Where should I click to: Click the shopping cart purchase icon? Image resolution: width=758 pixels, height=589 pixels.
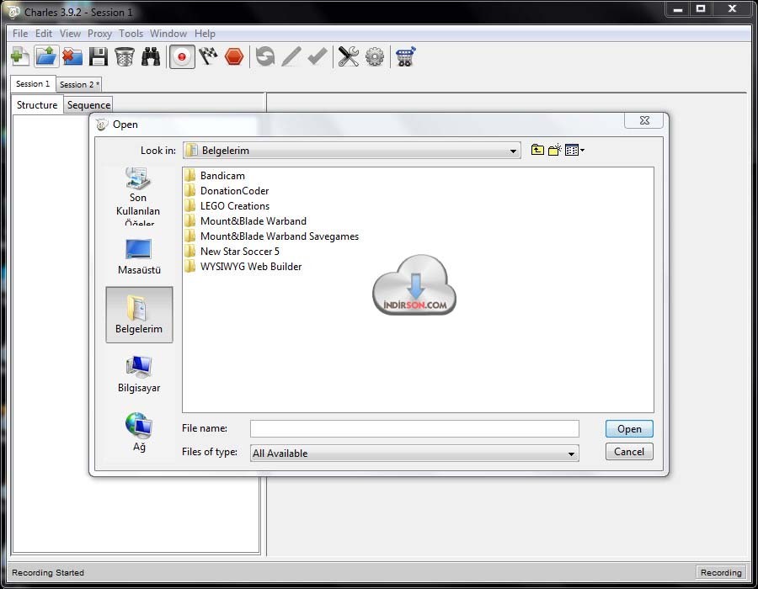point(406,57)
